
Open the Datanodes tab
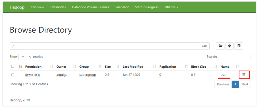coord(58,7)
